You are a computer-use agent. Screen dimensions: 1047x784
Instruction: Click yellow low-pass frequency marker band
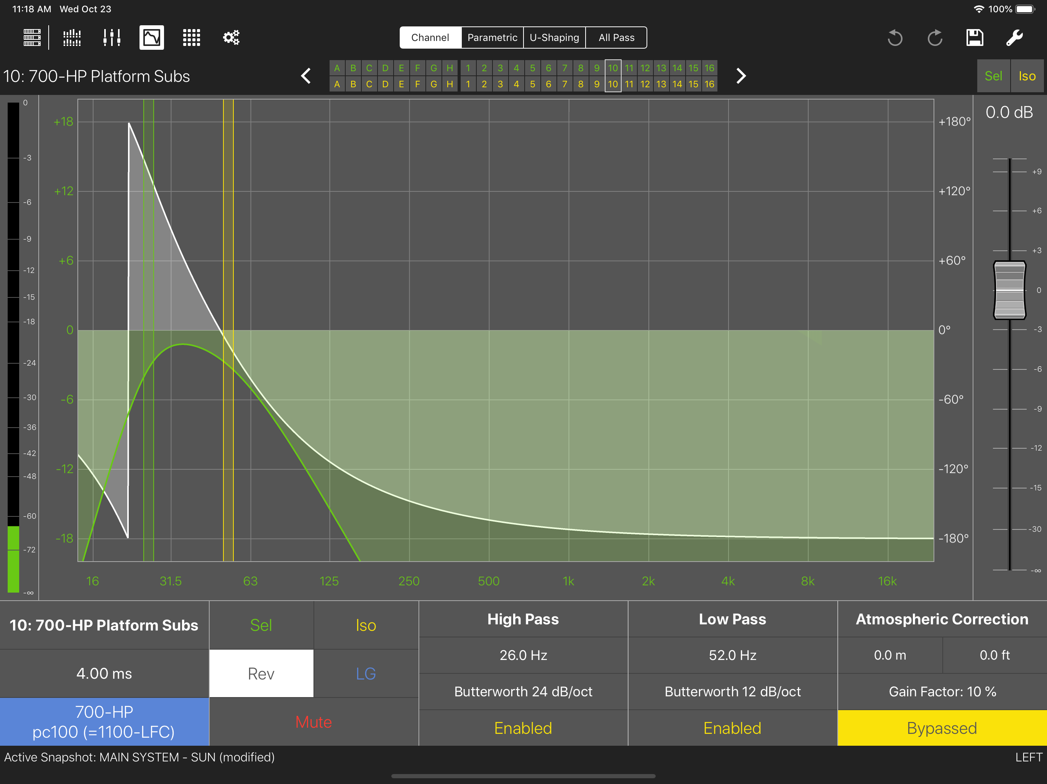pyautogui.click(x=228, y=330)
